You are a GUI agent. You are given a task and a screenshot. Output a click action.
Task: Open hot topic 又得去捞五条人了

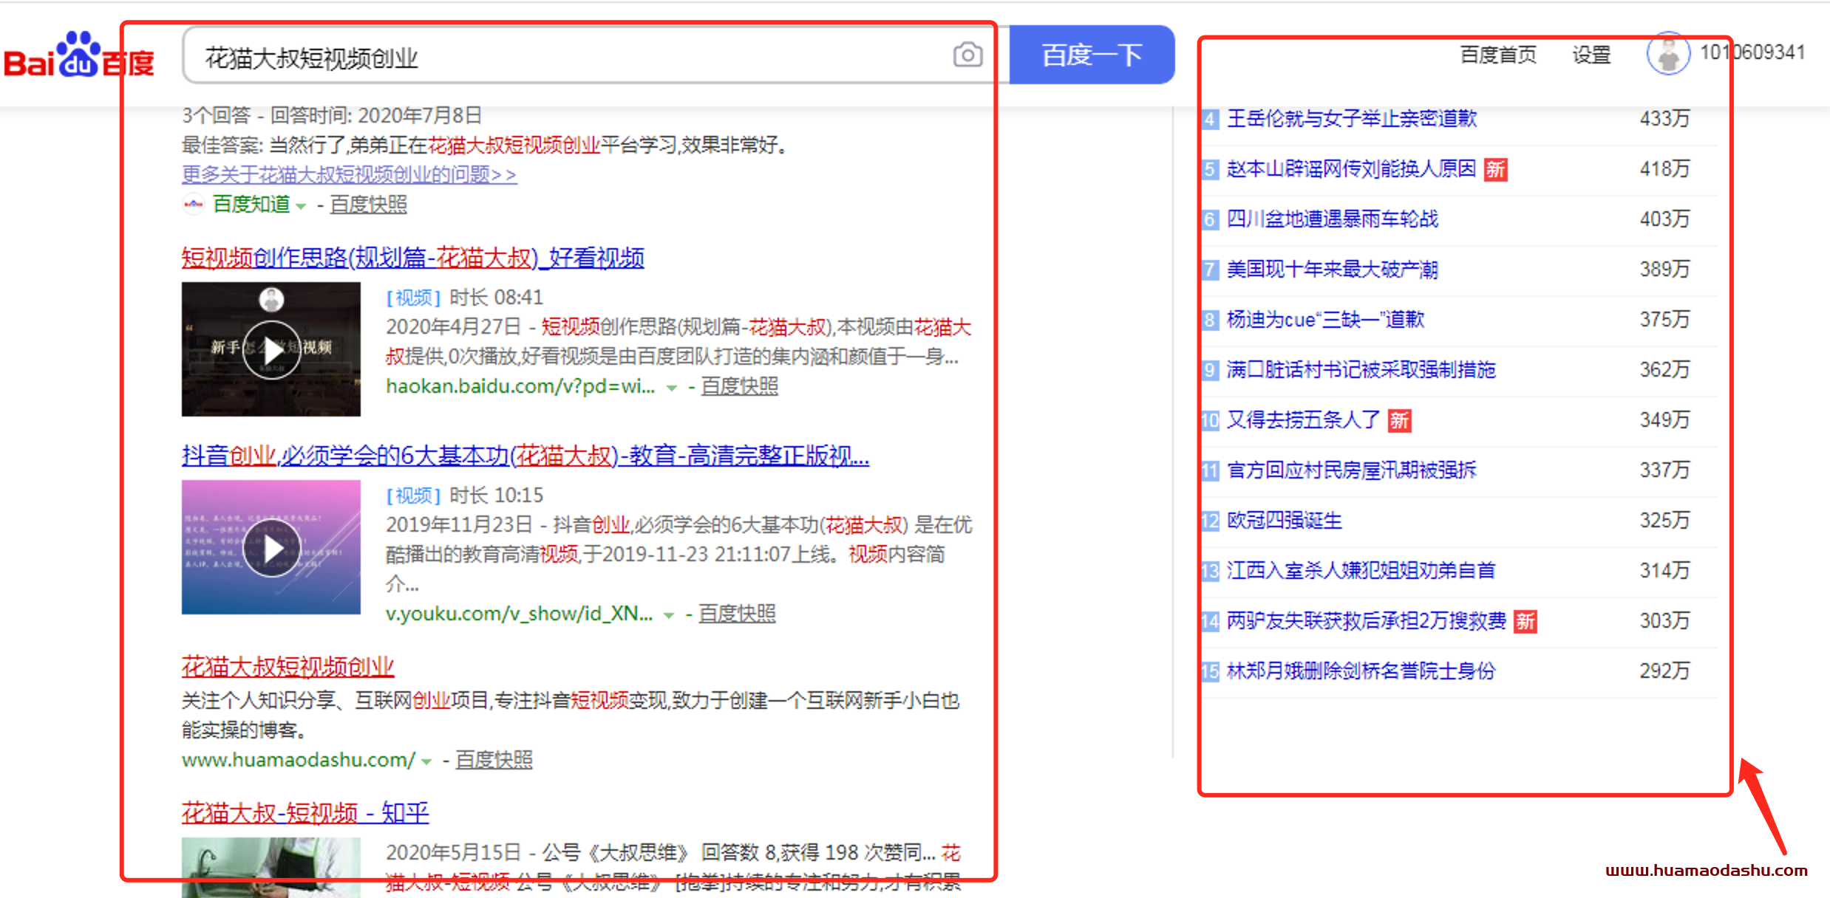click(x=1304, y=420)
